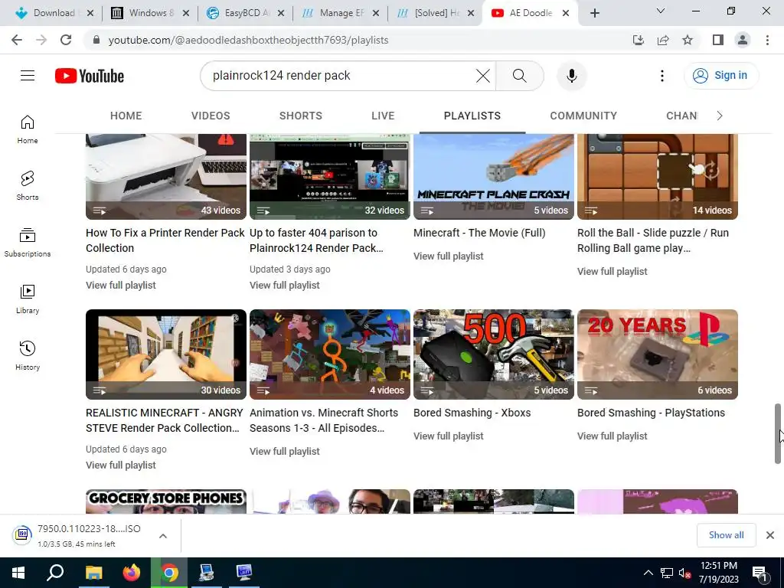This screenshot has width=784, height=588.
Task: Clear the search box with the X icon
Action: pos(483,76)
